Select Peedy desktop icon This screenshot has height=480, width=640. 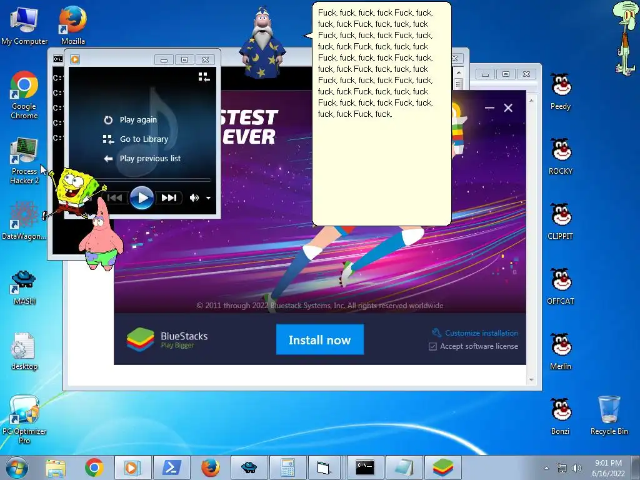pyautogui.click(x=561, y=91)
